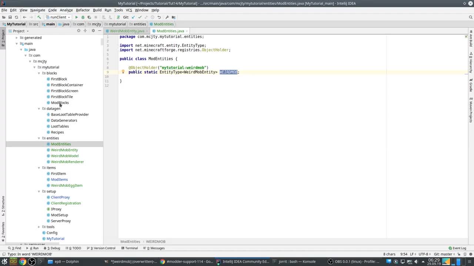Open the Refactor menu

83,10
